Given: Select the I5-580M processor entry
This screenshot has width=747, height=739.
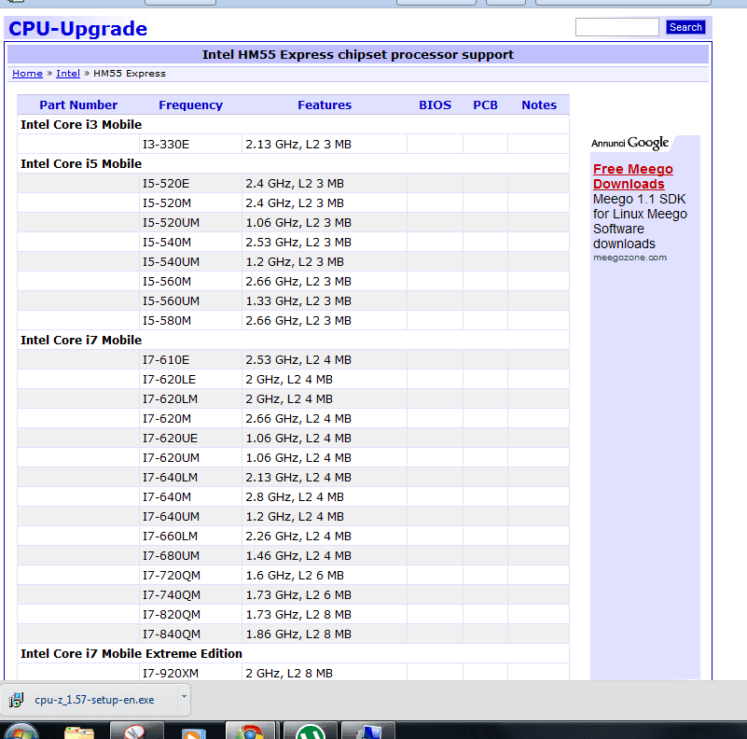Looking at the screenshot, I should 167,320.
